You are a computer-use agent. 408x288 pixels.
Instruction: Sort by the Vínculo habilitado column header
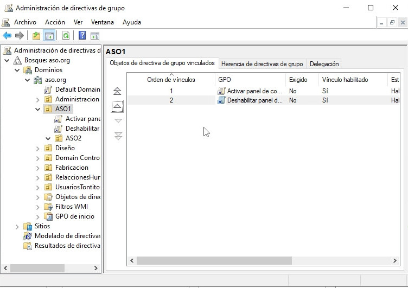(x=345, y=79)
